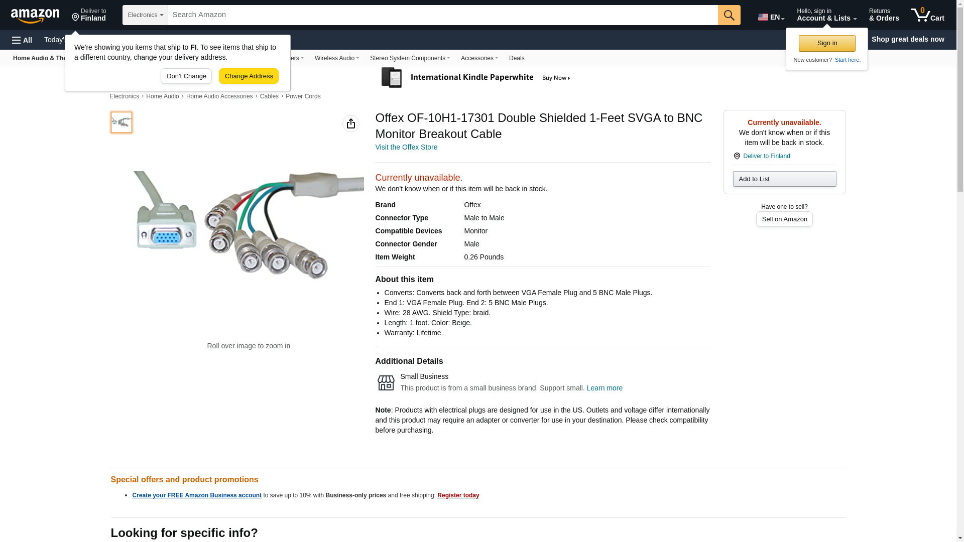
Task: Open Returns & Orders
Action: click(884, 15)
